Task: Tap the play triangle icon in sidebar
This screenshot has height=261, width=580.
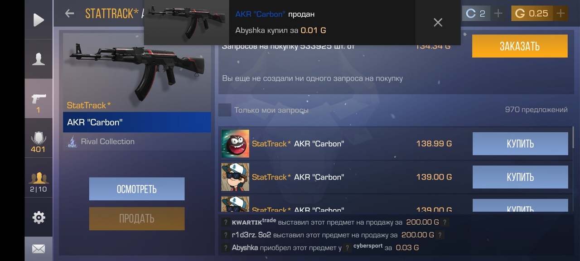Action: (x=39, y=20)
